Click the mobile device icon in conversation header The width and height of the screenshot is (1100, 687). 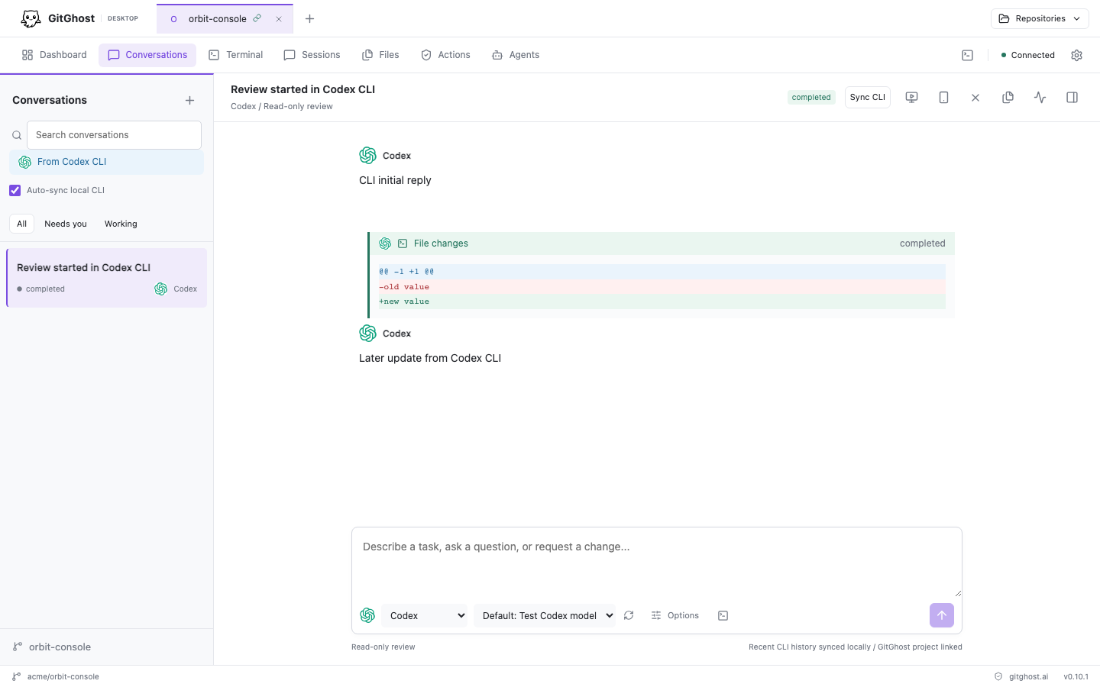point(943,97)
